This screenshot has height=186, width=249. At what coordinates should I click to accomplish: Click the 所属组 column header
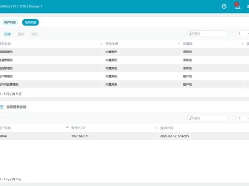coord(188,44)
